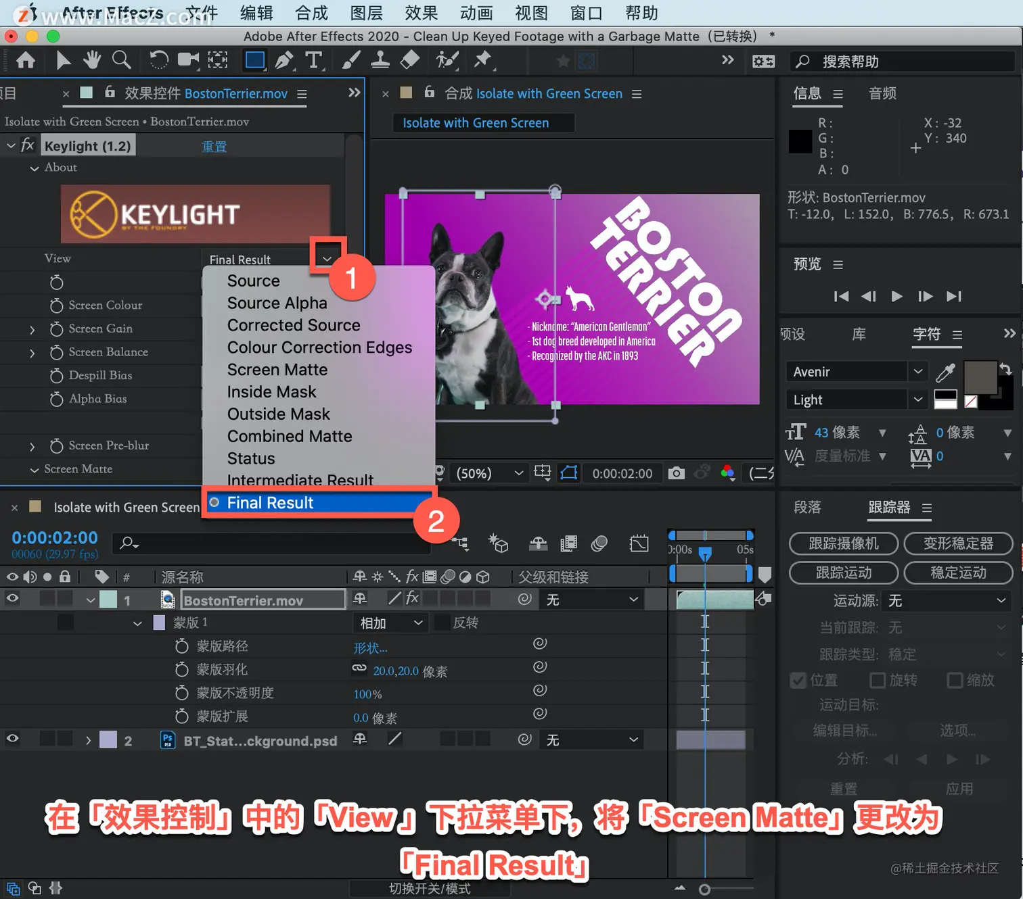Choose Source Alpha from View menu
Viewport: 1023px width, 899px height.
point(277,303)
